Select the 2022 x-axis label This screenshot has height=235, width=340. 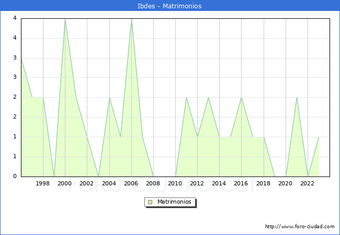pos(308,183)
